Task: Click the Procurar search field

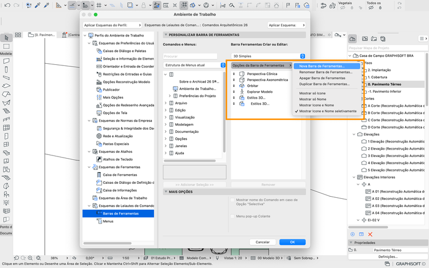Action: pyautogui.click(x=190, y=56)
